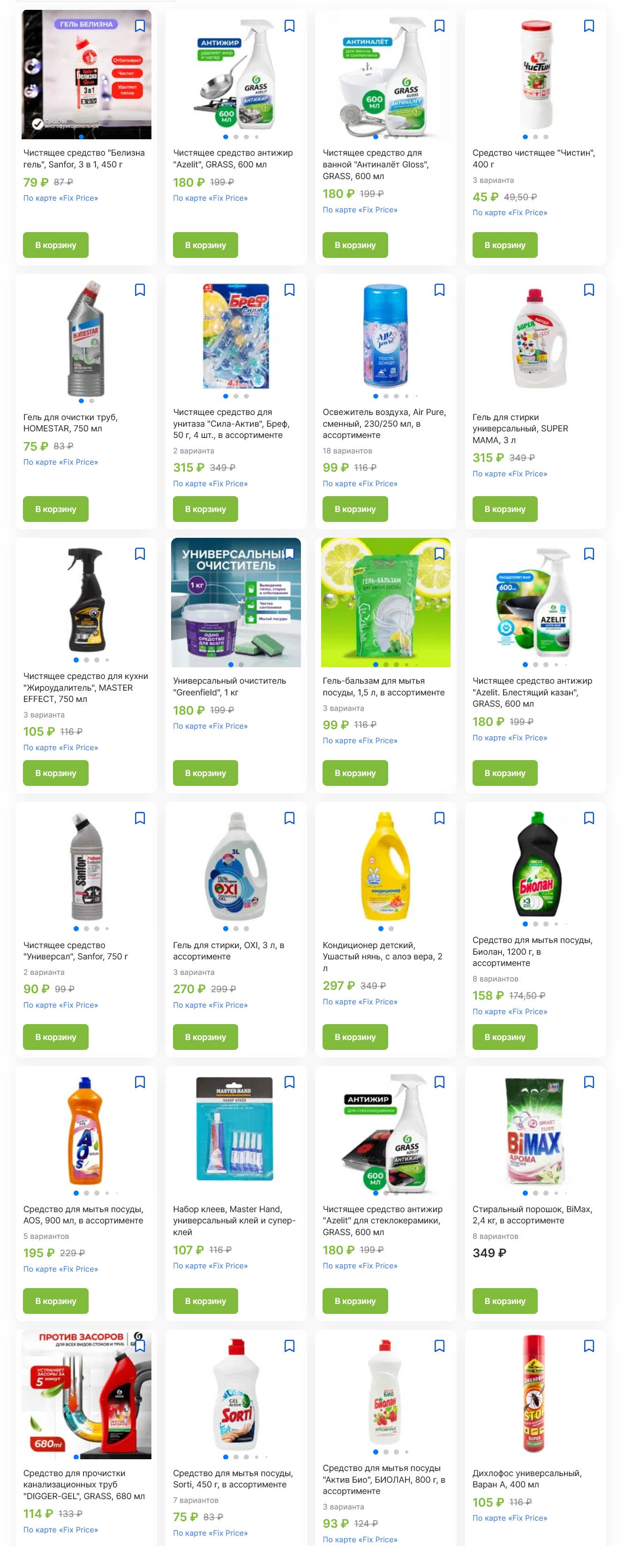The image size is (624, 1546).
Task: Bookmark the Master Hand glue set
Action: click(x=289, y=1082)
